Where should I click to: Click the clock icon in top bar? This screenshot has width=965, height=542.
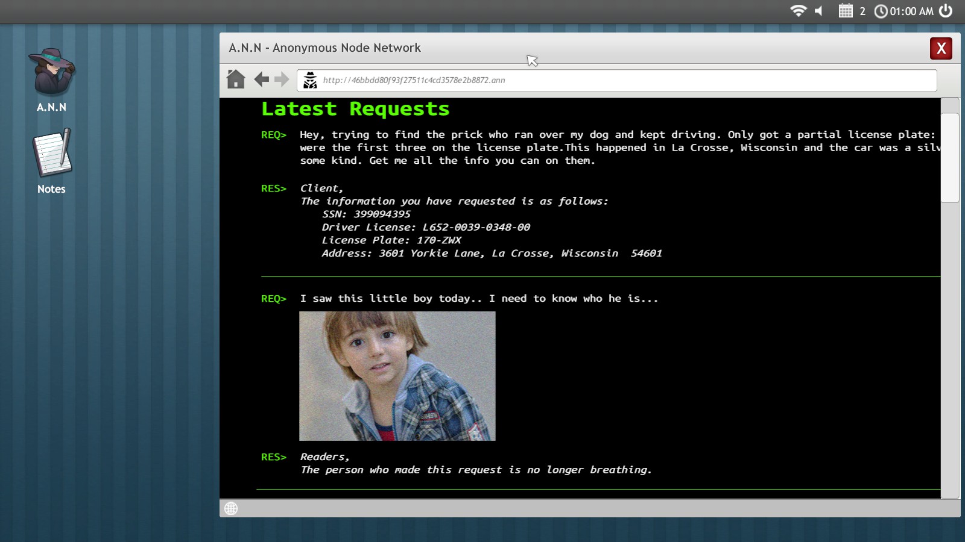881,11
